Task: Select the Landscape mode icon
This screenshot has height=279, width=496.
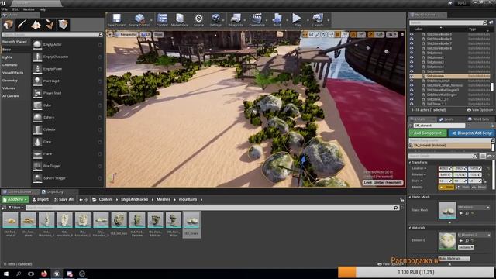Action: (x=36, y=25)
